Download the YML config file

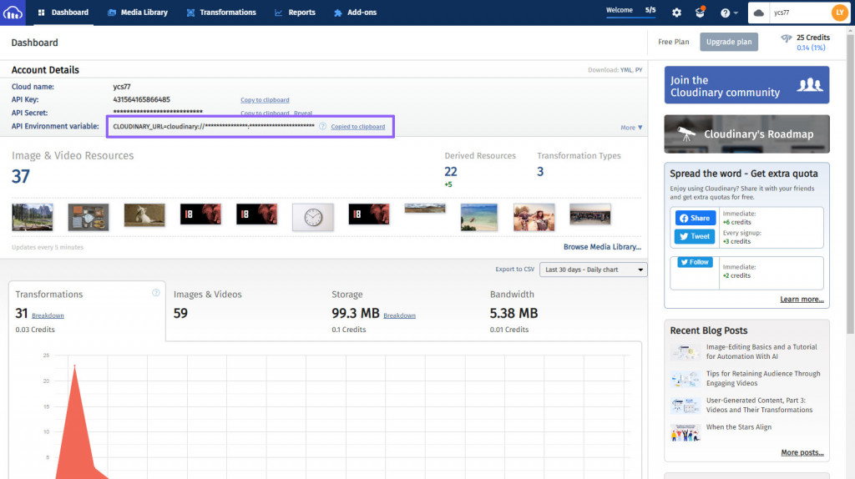pyautogui.click(x=625, y=70)
